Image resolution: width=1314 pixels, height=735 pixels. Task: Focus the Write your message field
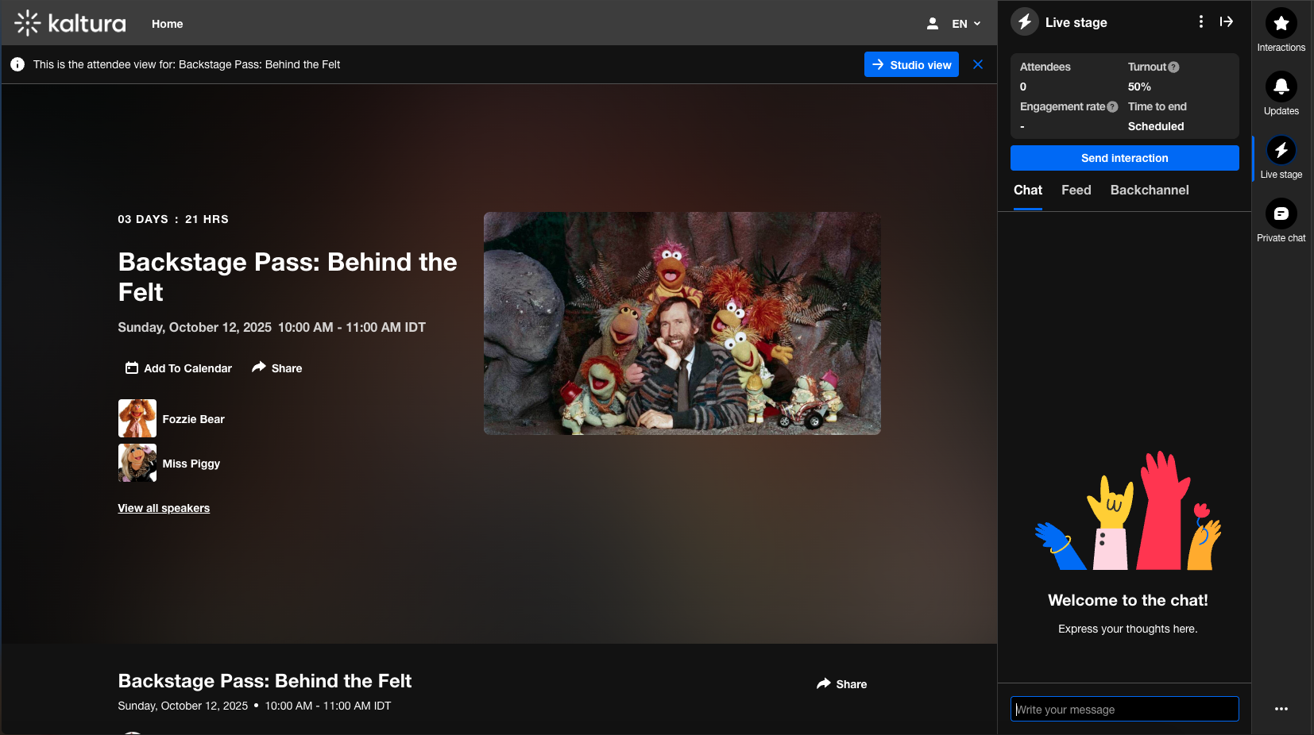tap(1125, 709)
